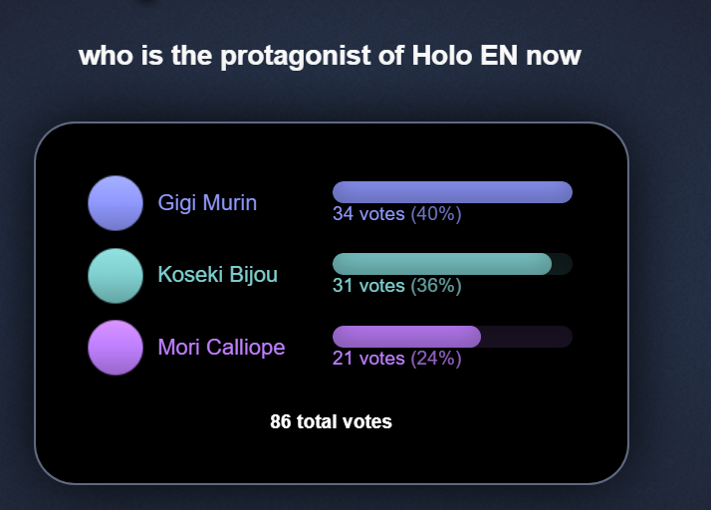Click the 21 votes (24%) label
This screenshot has height=510, width=711.
pyautogui.click(x=396, y=358)
